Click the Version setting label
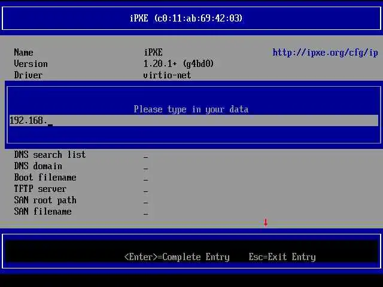 31,64
